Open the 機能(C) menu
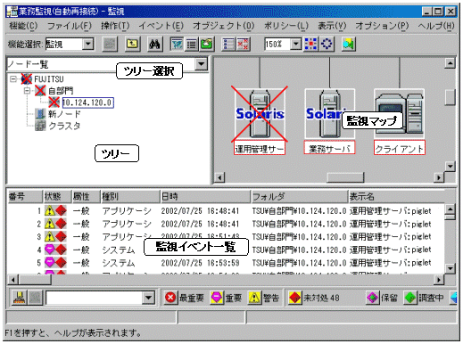The width and height of the screenshot is (463, 344). click(23, 26)
